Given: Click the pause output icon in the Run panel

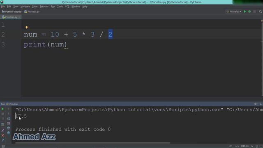Looking at the screenshot, I should [x=3, y=118].
